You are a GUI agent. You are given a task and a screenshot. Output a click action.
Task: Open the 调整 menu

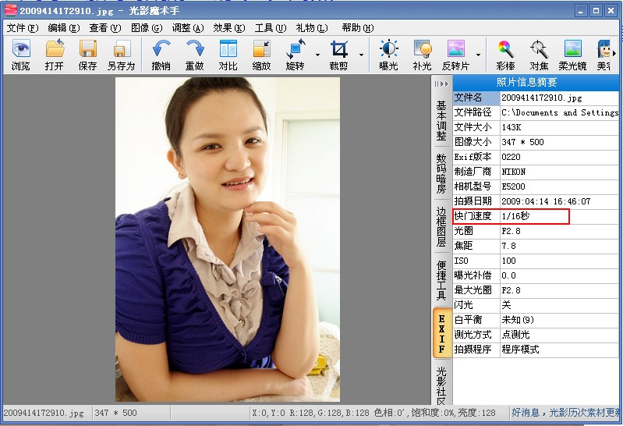(x=188, y=28)
